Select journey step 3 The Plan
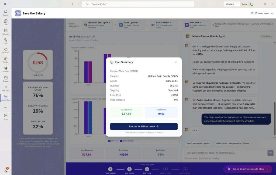The height and width of the screenshot is (175, 276). click(x=147, y=169)
